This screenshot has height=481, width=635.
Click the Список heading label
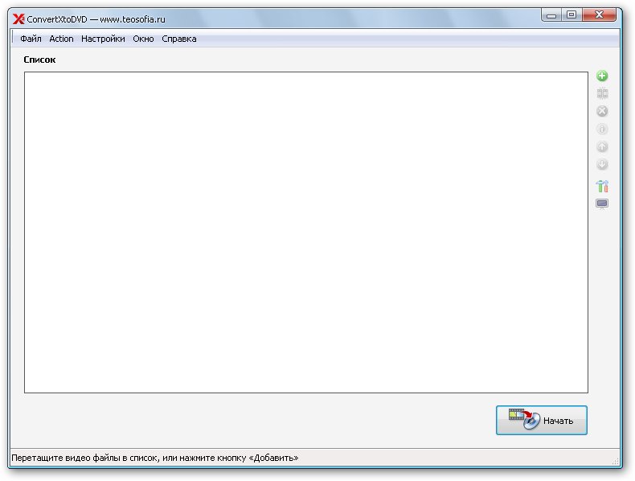(x=39, y=60)
